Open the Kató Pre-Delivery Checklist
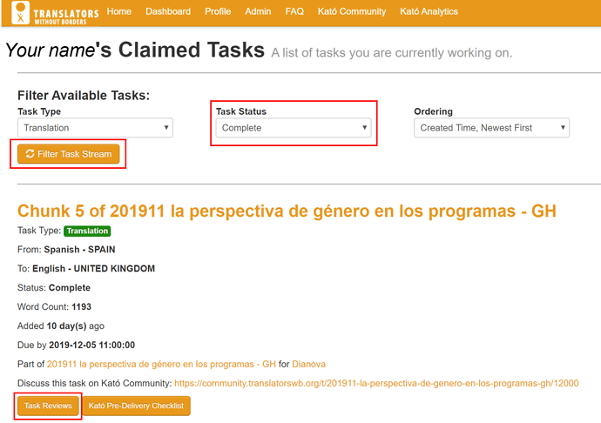601x423 pixels. [136, 406]
